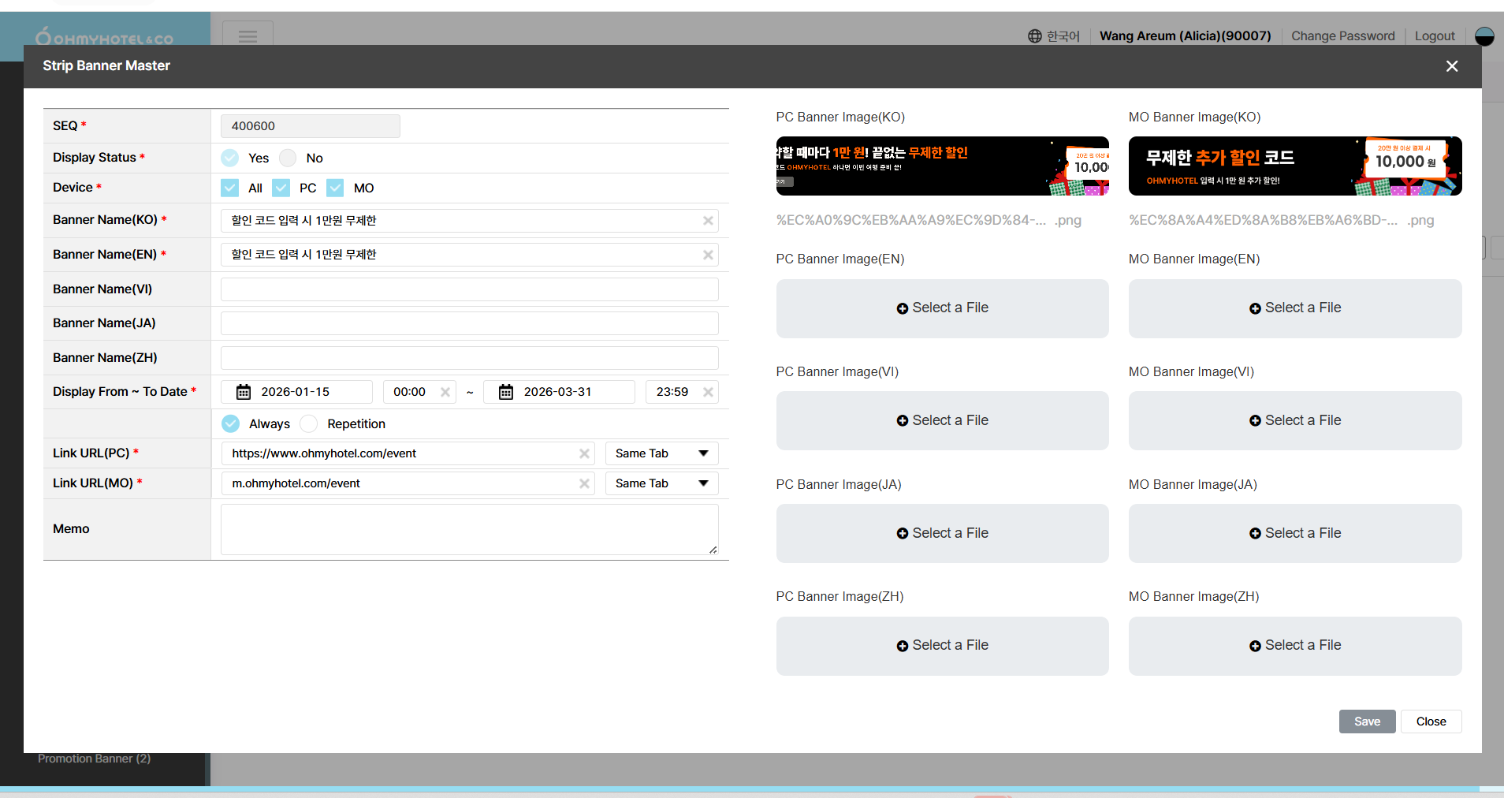Click the MO Banner Image(KO) thumbnail
The height and width of the screenshot is (798, 1504).
pos(1295,166)
